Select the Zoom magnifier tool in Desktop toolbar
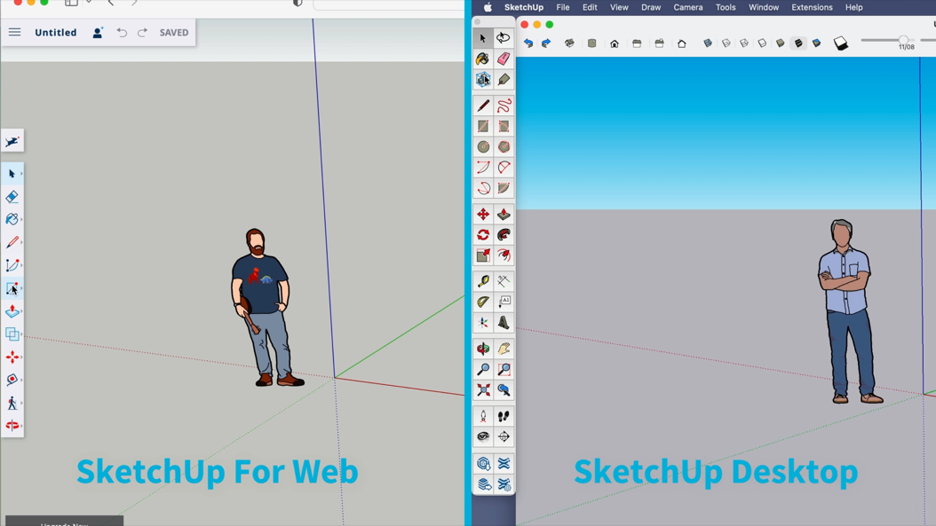The image size is (936, 526). 483,369
